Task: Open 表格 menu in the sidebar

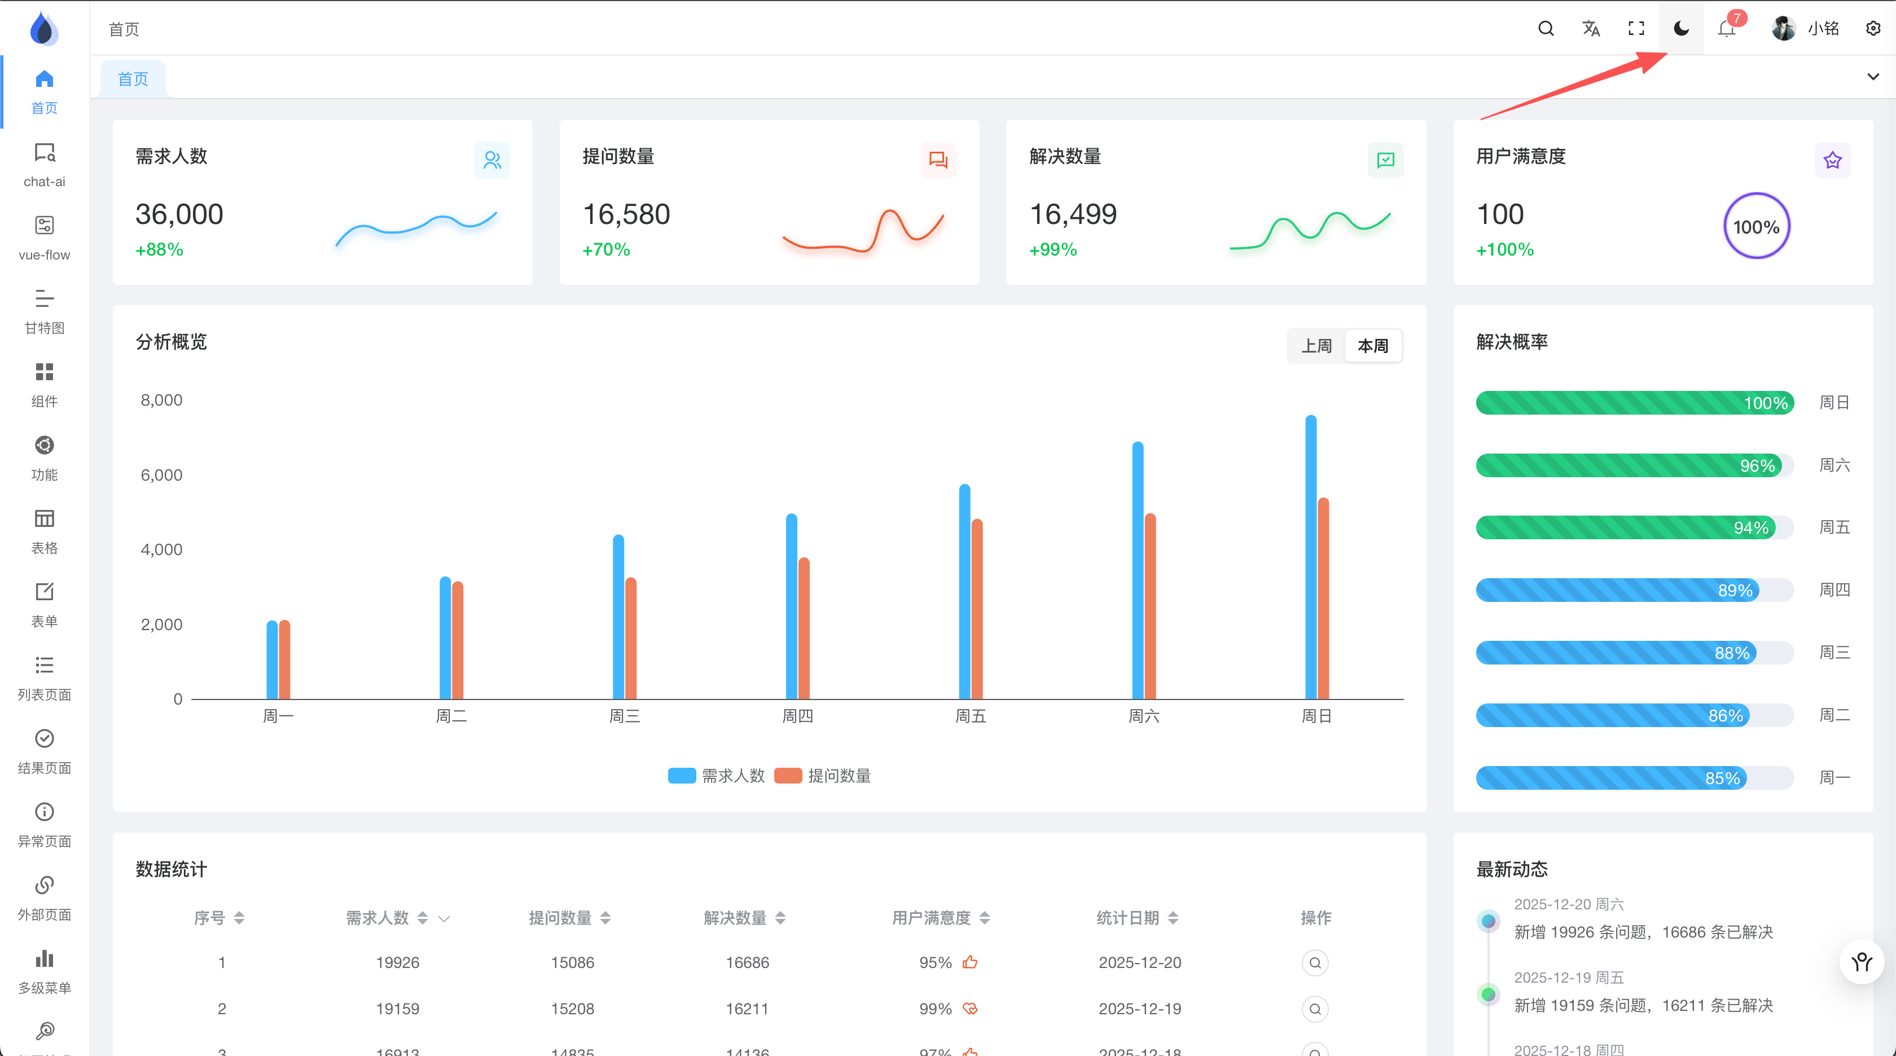Action: pos(44,531)
